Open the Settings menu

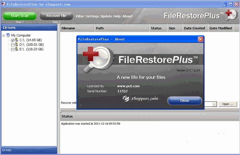click(92, 16)
